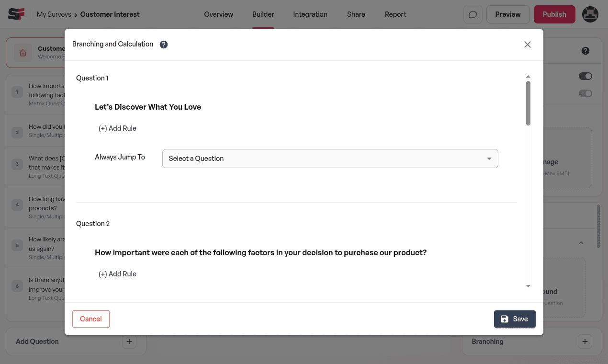Click the SurveySparrow logo icon

coord(16,14)
